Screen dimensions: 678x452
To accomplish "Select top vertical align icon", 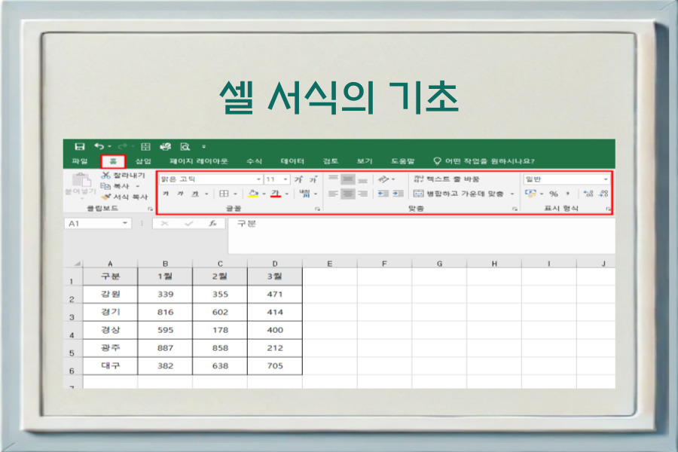I will tap(333, 179).
